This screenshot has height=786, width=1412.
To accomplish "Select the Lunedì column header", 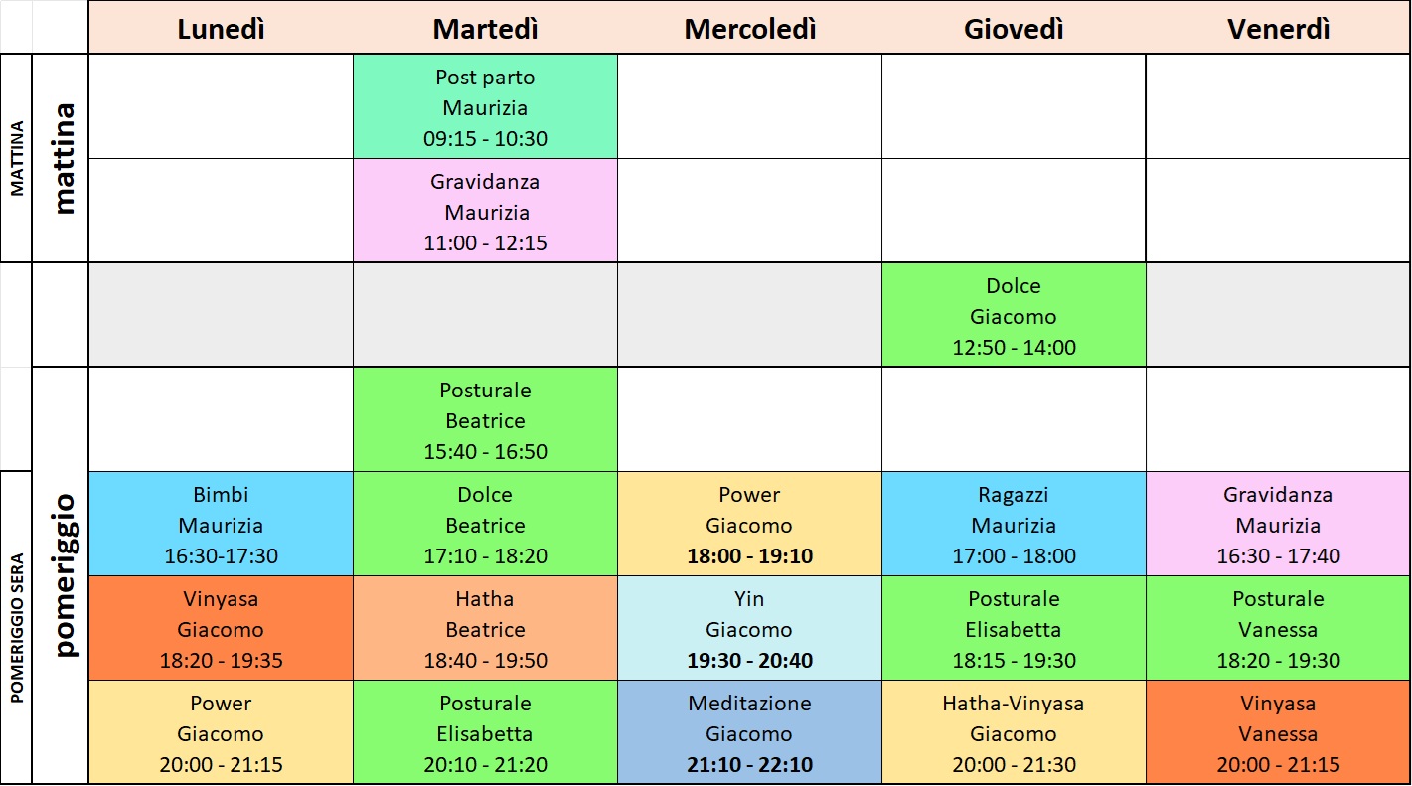I will pyautogui.click(x=221, y=29).
